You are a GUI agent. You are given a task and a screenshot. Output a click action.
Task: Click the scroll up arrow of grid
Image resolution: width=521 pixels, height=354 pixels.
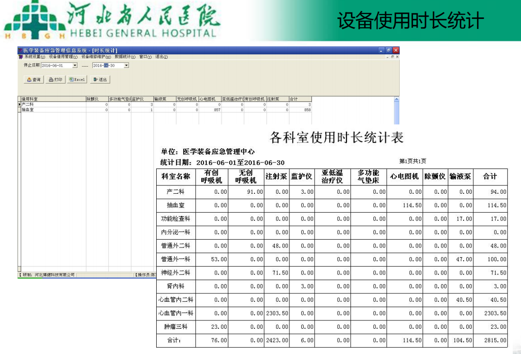pyautogui.click(x=396, y=99)
